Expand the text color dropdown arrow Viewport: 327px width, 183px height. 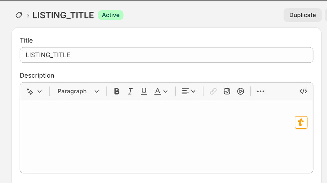166,91
